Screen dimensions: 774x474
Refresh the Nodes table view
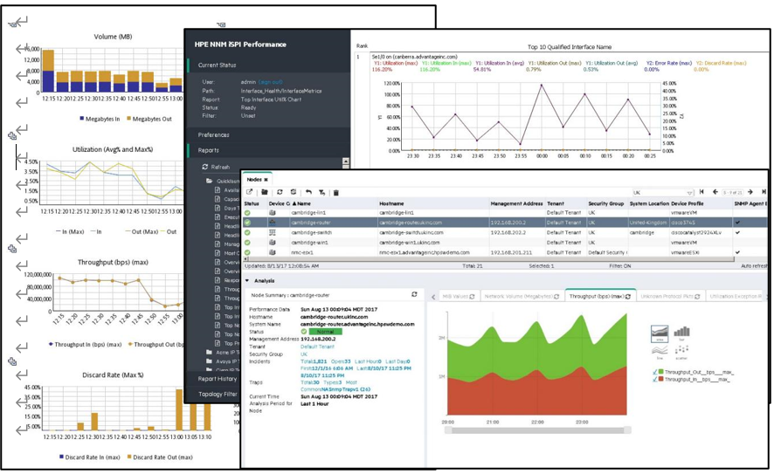tap(280, 192)
